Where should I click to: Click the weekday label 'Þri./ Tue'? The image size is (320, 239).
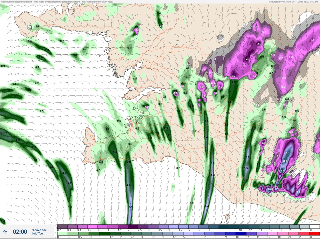37,234
